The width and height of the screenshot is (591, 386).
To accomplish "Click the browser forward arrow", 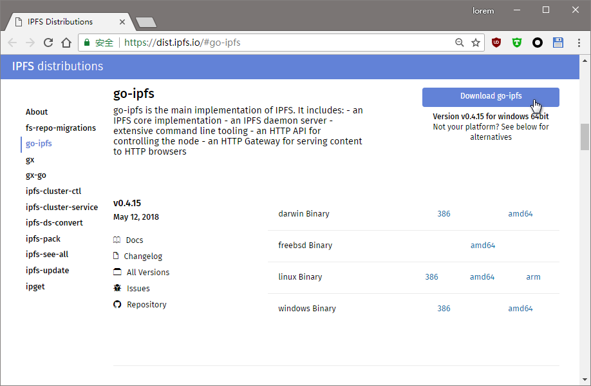I will click(30, 43).
